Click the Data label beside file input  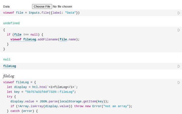click(6, 6)
